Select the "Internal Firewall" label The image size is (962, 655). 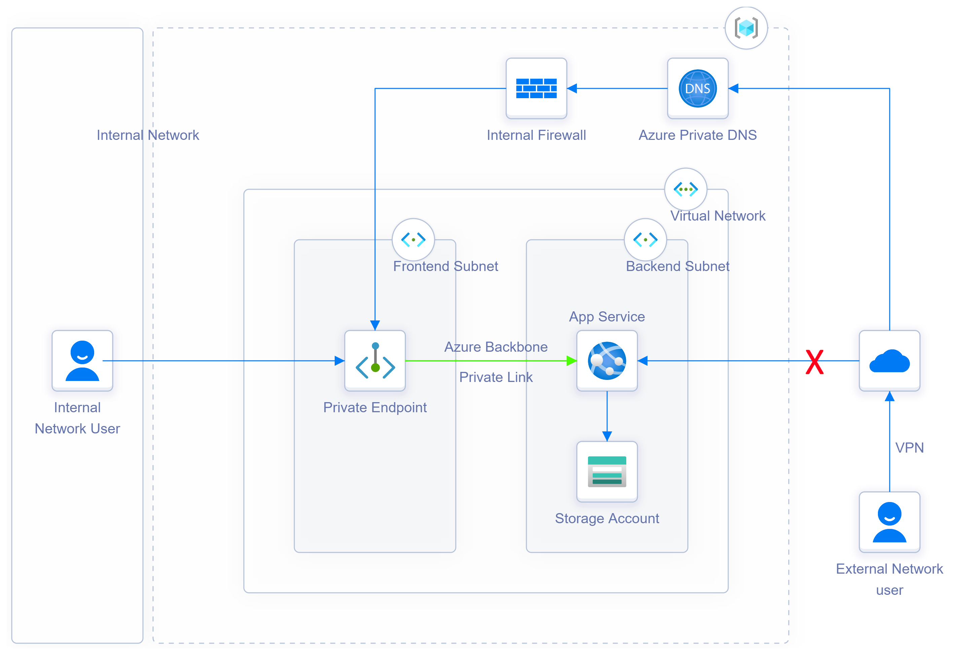pos(536,135)
